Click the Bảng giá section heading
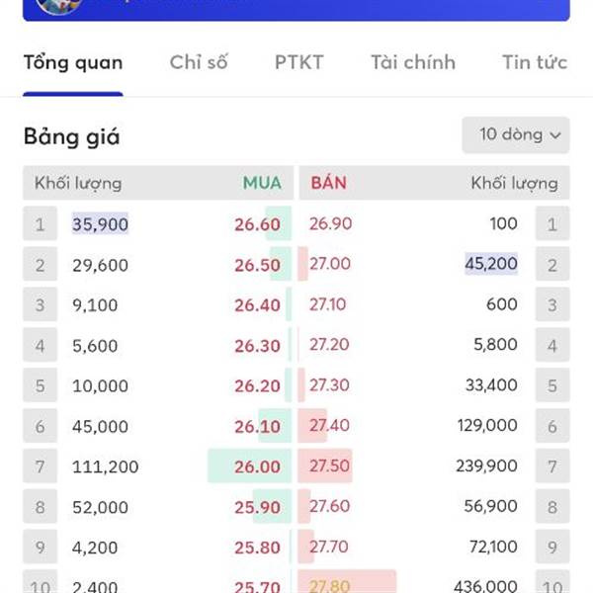 click(71, 136)
